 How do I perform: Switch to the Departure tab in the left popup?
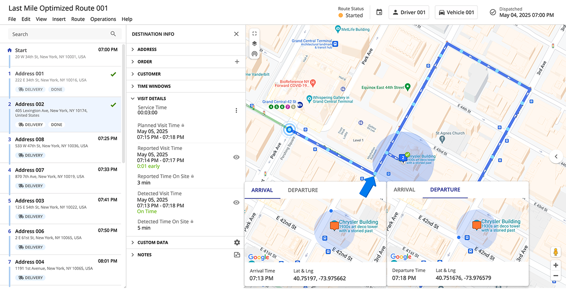click(302, 190)
